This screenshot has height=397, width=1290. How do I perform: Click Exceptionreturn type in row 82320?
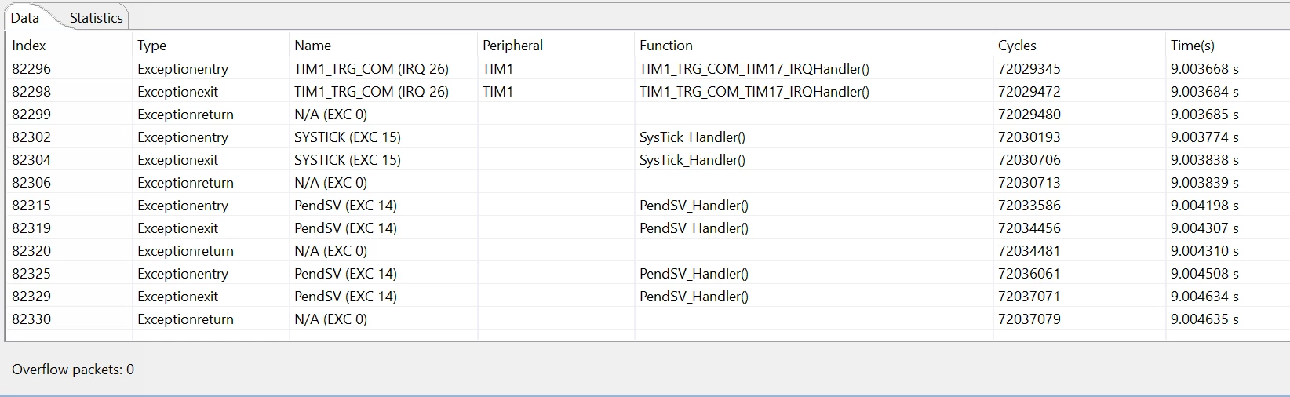185,251
